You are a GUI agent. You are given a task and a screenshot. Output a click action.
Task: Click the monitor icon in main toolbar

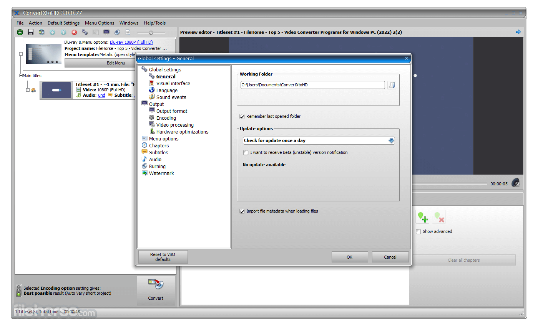[x=106, y=33]
